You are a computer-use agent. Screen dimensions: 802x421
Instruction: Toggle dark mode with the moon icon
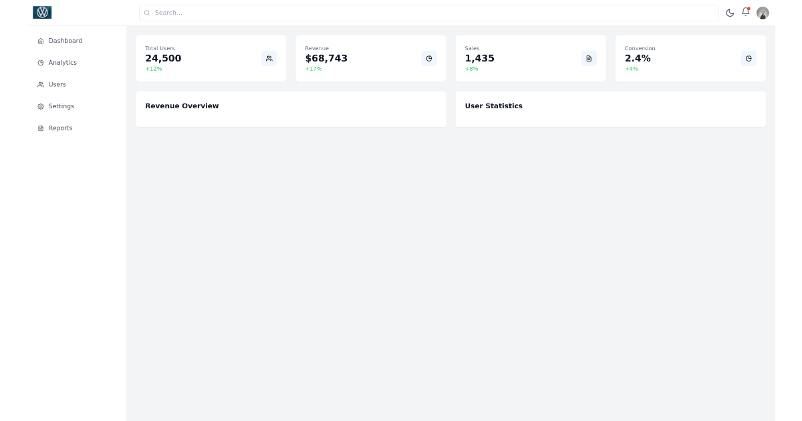[x=730, y=13]
